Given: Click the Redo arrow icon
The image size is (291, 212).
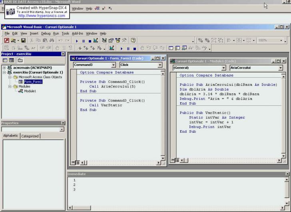Looking at the screenshot, I should 67,40.
